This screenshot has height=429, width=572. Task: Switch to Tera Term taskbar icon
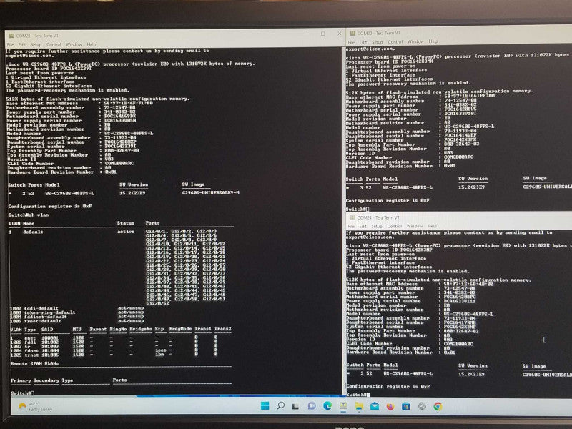343,405
